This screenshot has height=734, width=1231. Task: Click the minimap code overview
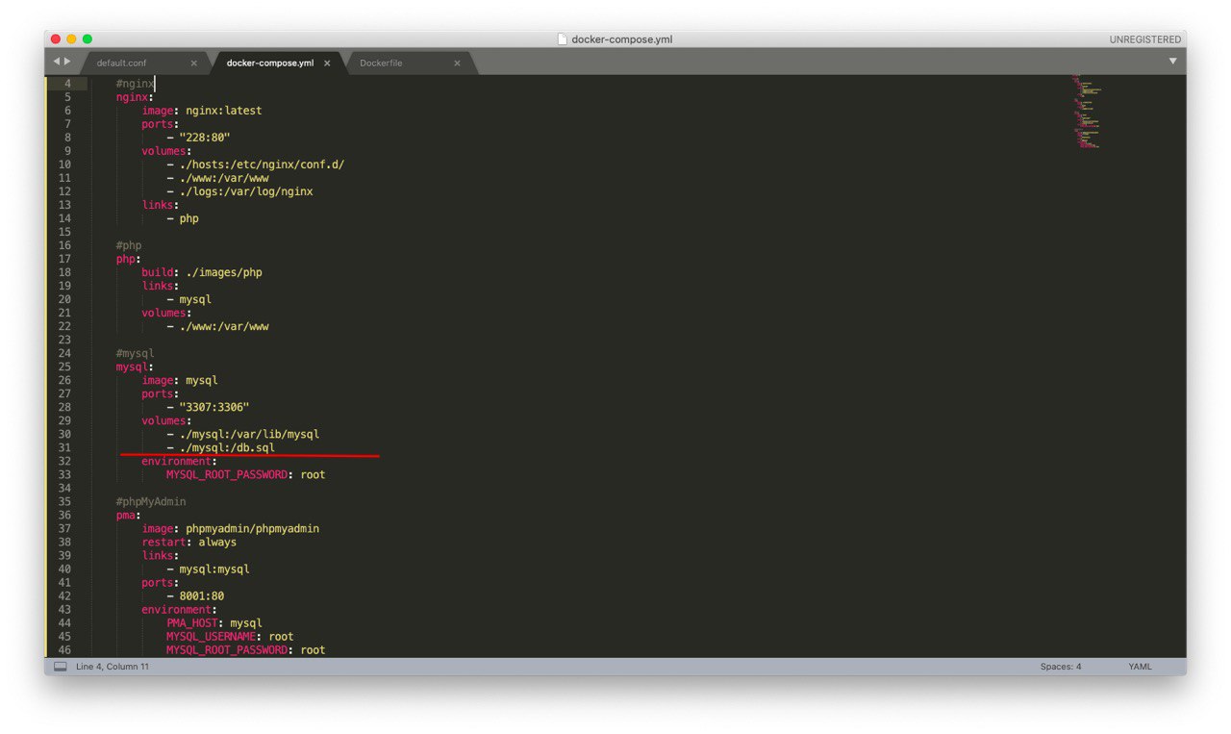pos(1087,111)
